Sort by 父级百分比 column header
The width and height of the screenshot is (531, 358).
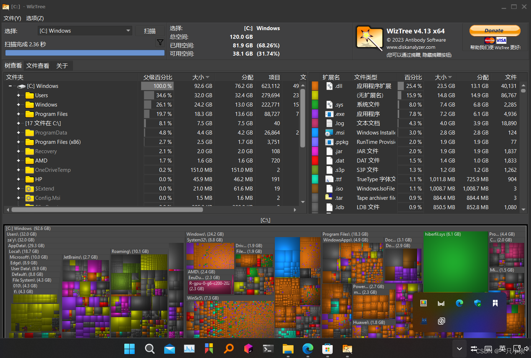click(x=158, y=77)
